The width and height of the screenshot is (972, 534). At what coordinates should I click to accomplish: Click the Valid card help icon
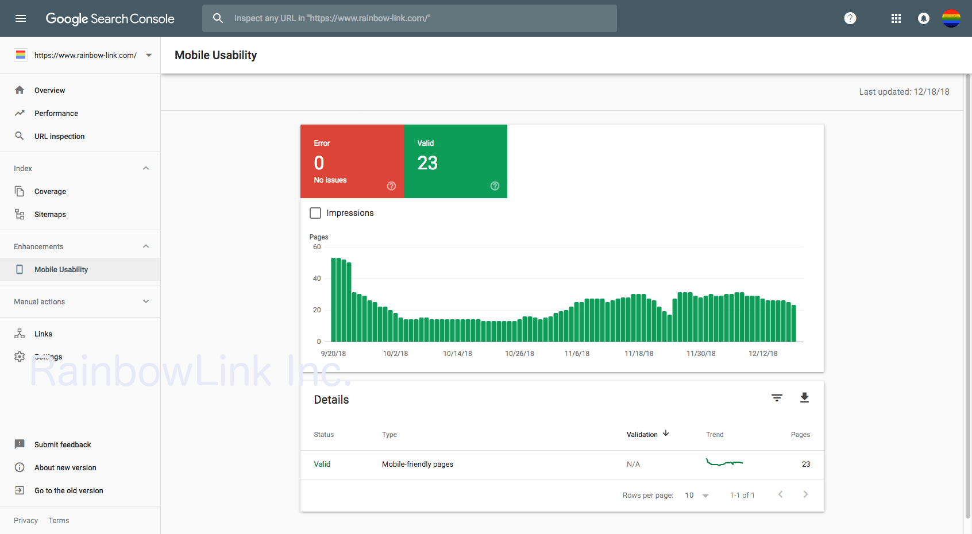point(495,186)
